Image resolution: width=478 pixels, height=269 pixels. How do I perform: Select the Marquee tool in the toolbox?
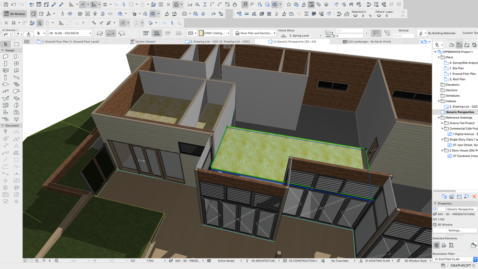(x=16, y=44)
